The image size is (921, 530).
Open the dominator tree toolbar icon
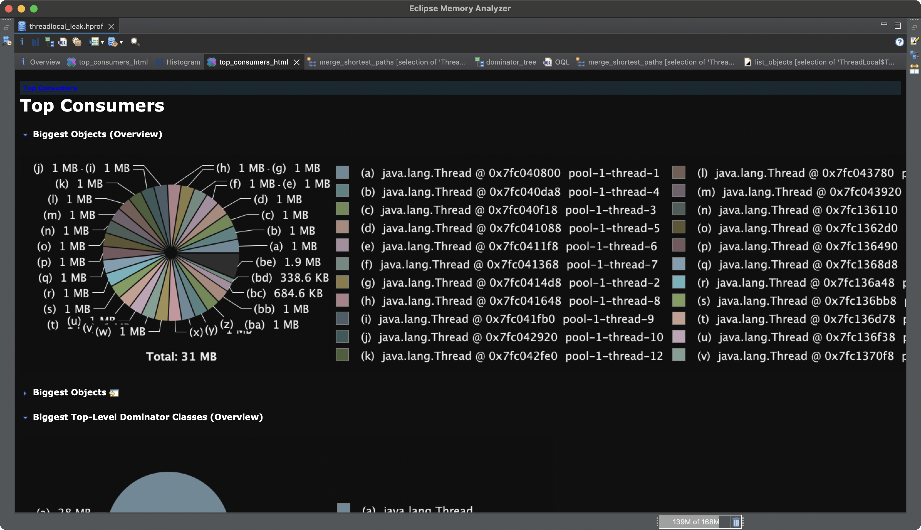click(49, 42)
